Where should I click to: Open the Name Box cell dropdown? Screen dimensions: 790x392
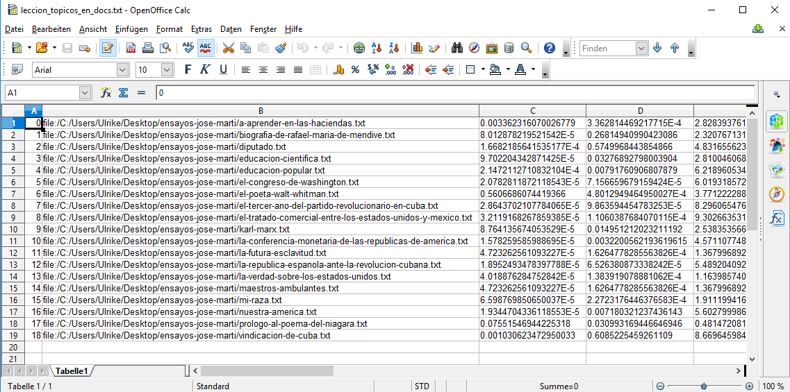[x=85, y=92]
